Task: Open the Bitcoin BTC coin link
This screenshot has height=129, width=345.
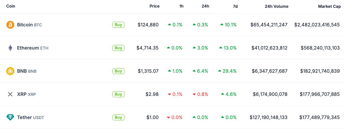Action: tap(29, 25)
